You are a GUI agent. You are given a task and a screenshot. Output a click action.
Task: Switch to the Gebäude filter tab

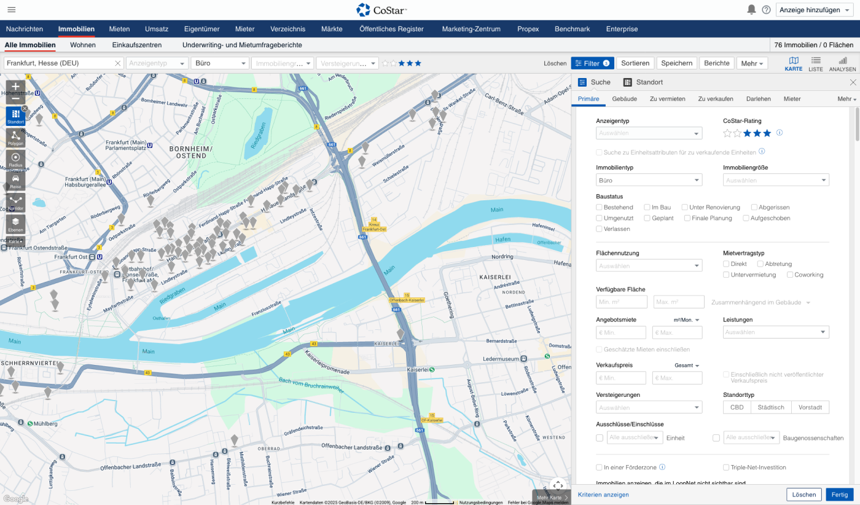624,99
